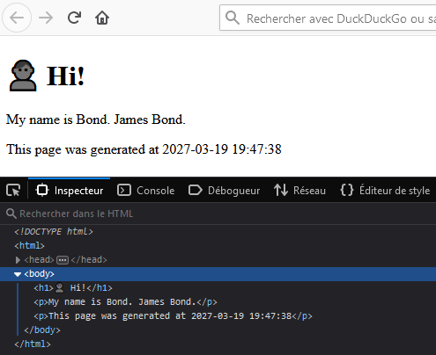
Task: Select the DOCTYPE html node
Action: pyautogui.click(x=54, y=232)
